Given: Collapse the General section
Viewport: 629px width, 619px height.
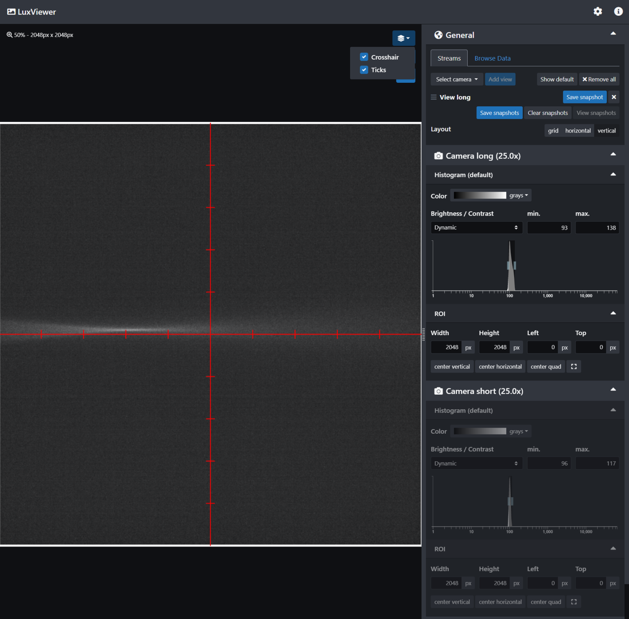Looking at the screenshot, I should pos(613,34).
